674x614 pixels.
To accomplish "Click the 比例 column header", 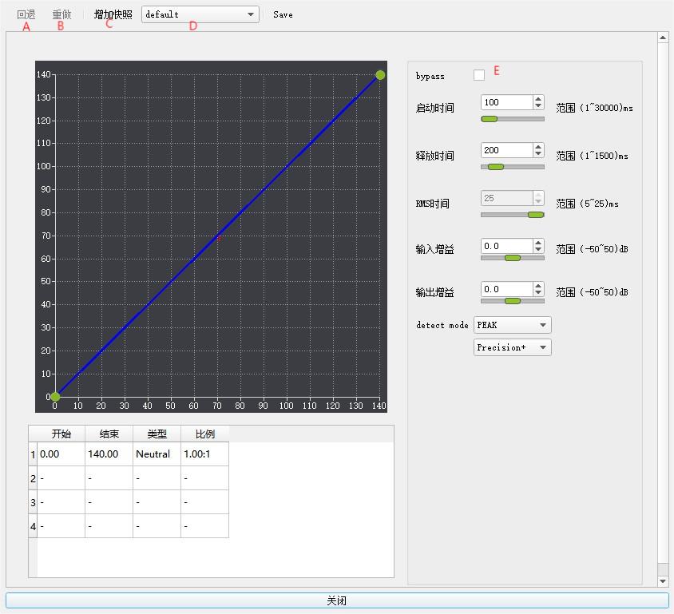I will [x=205, y=434].
